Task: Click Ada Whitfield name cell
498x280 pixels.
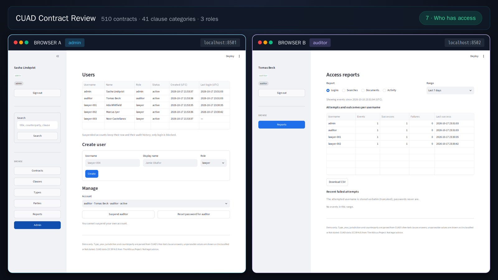Action: (x=120, y=105)
